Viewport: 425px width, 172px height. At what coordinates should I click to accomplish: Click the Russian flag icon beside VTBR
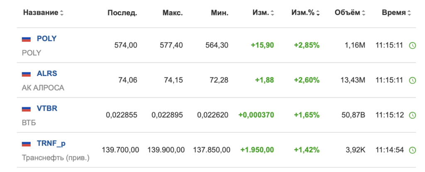point(26,109)
